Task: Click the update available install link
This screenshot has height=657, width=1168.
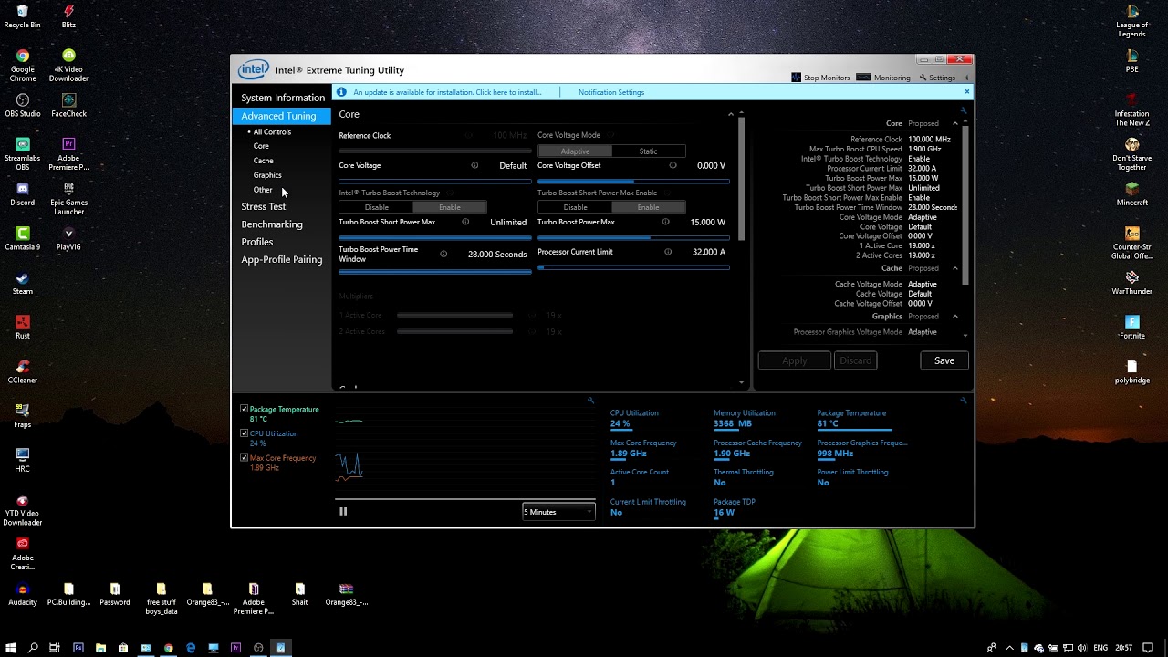Action: pyautogui.click(x=447, y=92)
